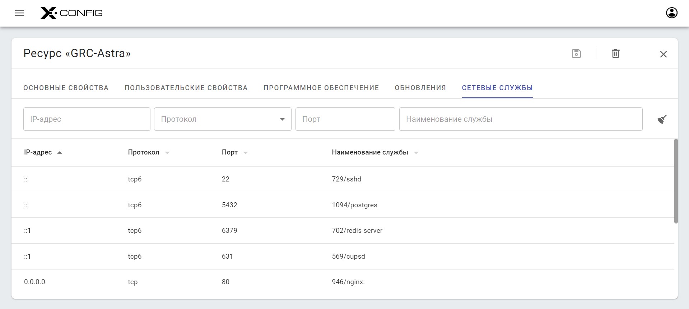Sort by the Порт column arrow
This screenshot has width=689, height=309.
click(x=246, y=153)
